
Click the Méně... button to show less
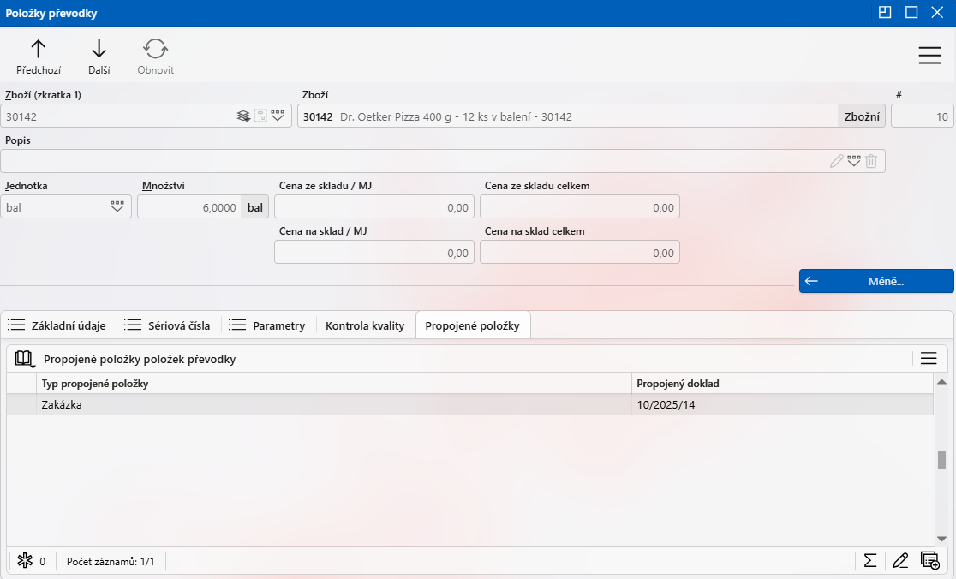pos(876,281)
